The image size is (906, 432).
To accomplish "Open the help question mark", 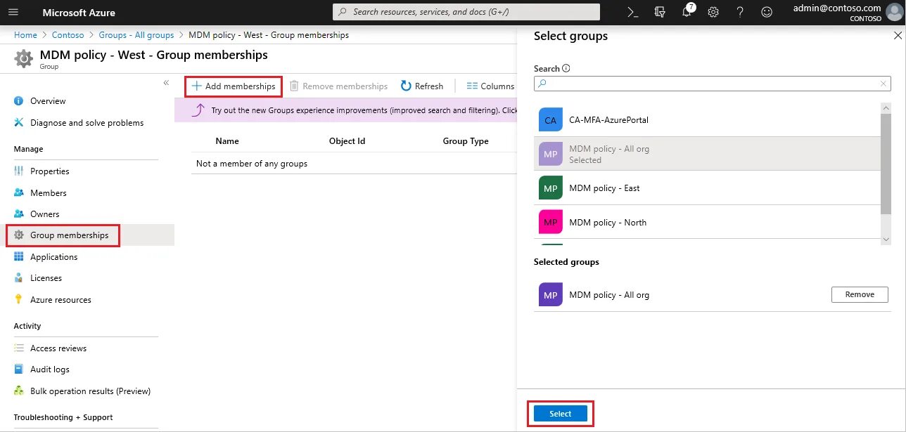I will (740, 12).
